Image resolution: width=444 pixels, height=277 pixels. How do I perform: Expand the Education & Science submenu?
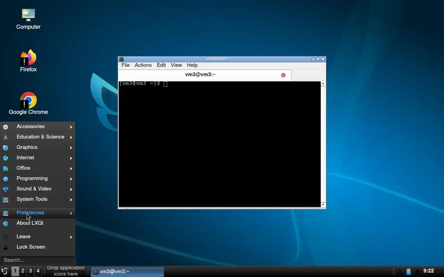38,137
